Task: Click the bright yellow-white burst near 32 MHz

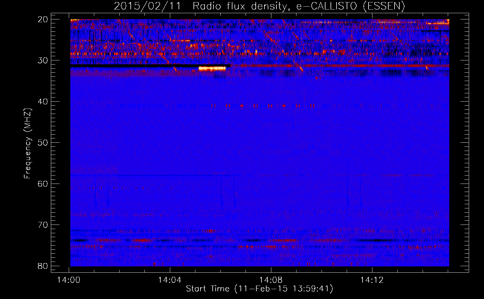Action: click(x=212, y=68)
